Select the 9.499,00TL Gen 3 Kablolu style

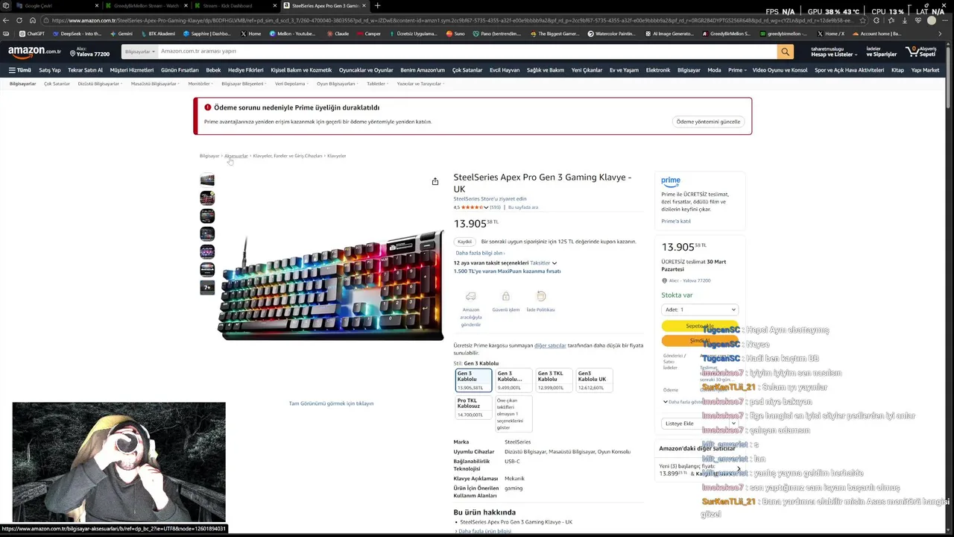click(514, 380)
